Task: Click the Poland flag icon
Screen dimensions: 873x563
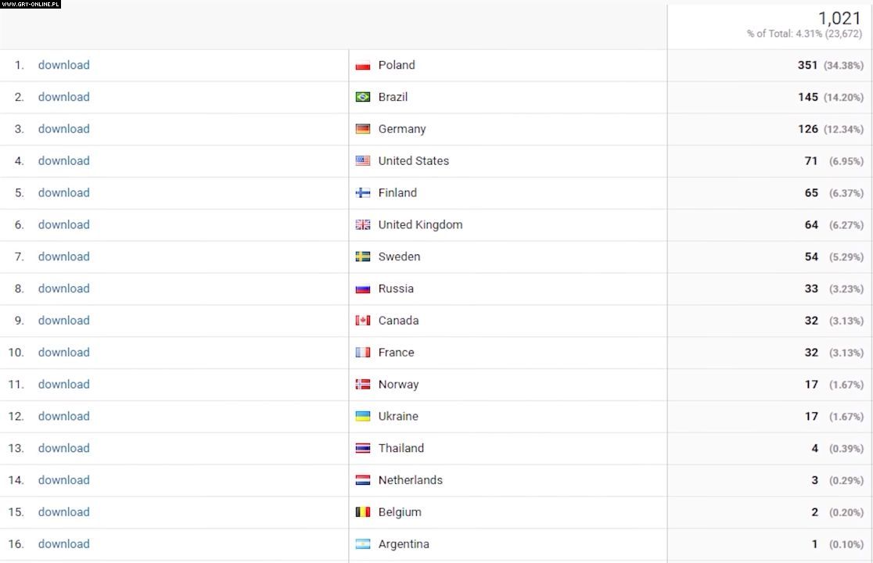Action: click(363, 66)
